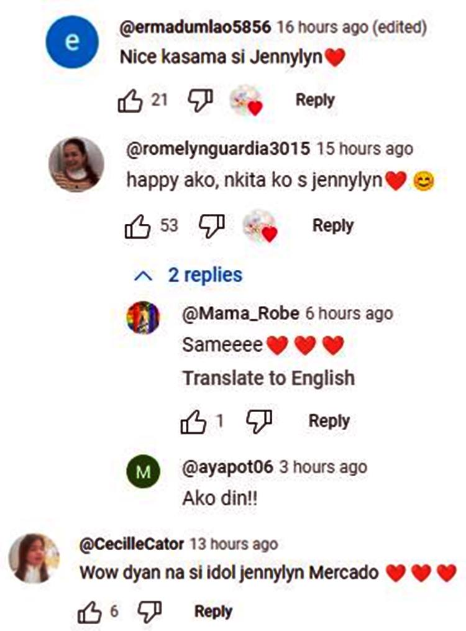466x631 pixels.
Task: Open @ayapot06's green M avatar
Action: pyautogui.click(x=144, y=472)
